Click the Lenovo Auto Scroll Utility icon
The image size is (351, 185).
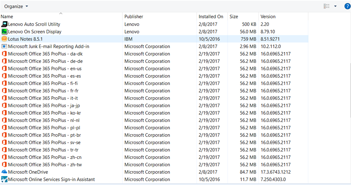(x=4, y=24)
